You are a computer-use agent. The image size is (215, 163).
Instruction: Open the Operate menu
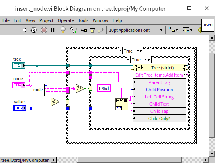(66, 20)
